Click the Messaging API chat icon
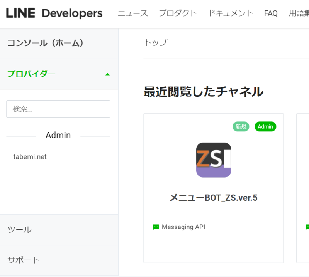 [156, 227]
